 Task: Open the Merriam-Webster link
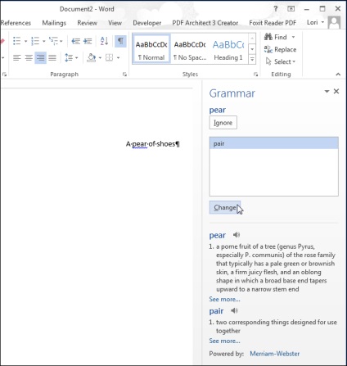(x=275, y=354)
